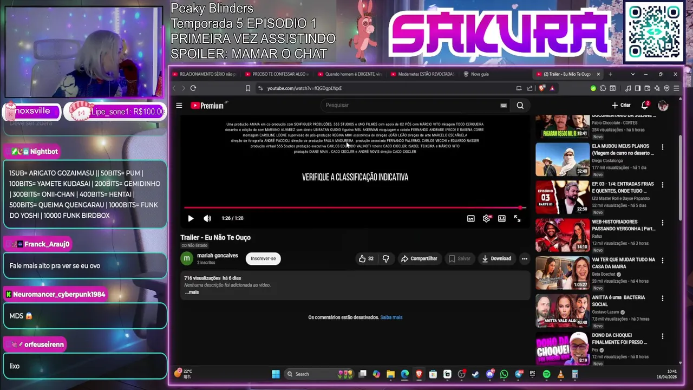Share the video via Compartilhar
Screen dimensions: 693x390
tap(419, 259)
